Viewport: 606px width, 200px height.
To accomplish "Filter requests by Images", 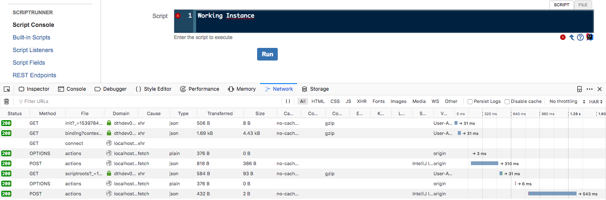I will (399, 101).
